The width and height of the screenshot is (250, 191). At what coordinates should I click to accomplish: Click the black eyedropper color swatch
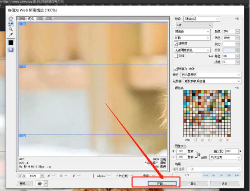pos(11,42)
